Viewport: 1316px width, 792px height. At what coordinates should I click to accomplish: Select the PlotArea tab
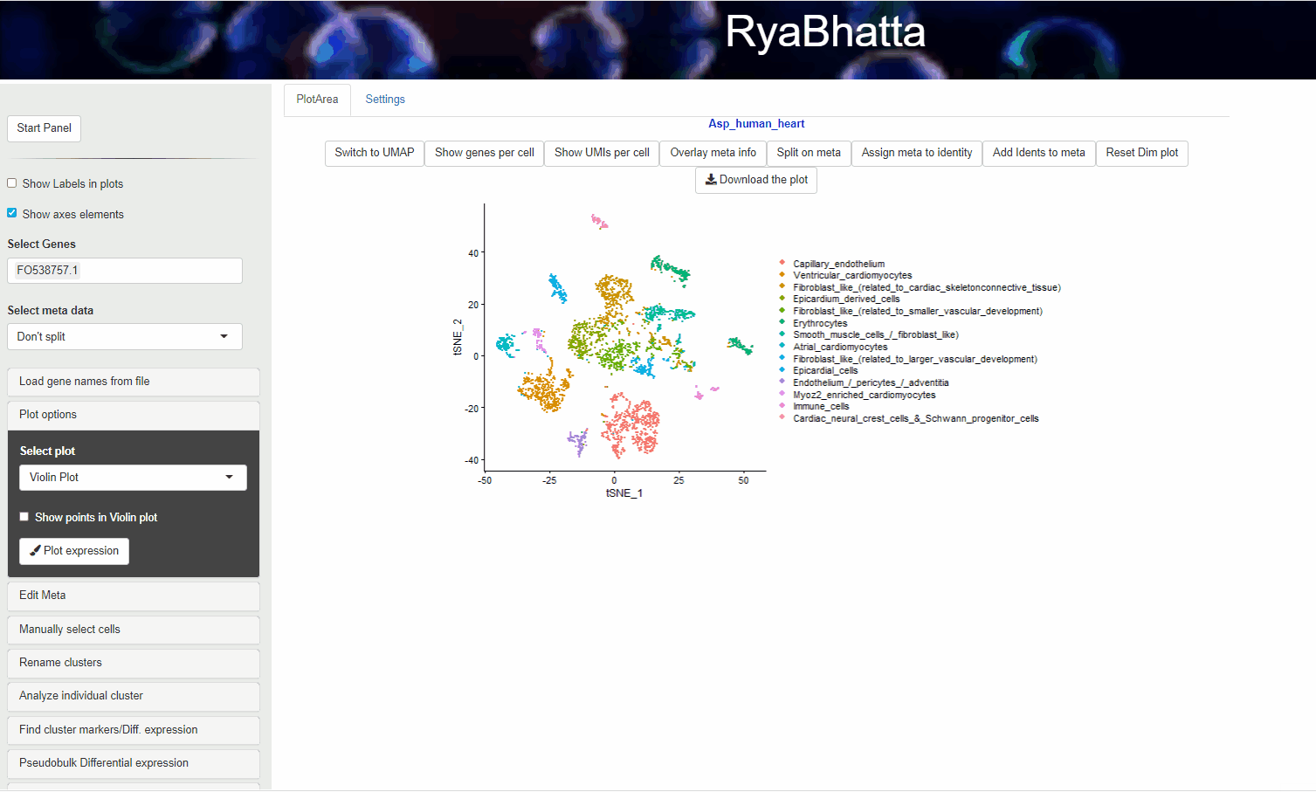pos(317,100)
